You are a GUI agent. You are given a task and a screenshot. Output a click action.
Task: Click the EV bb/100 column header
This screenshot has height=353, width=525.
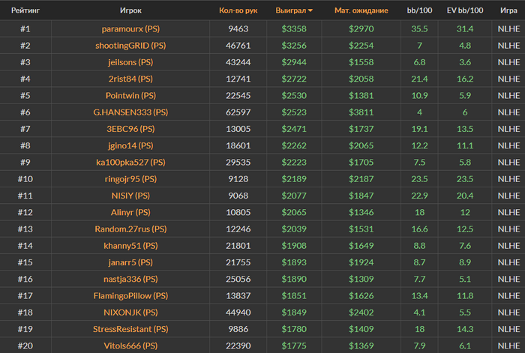[465, 10]
